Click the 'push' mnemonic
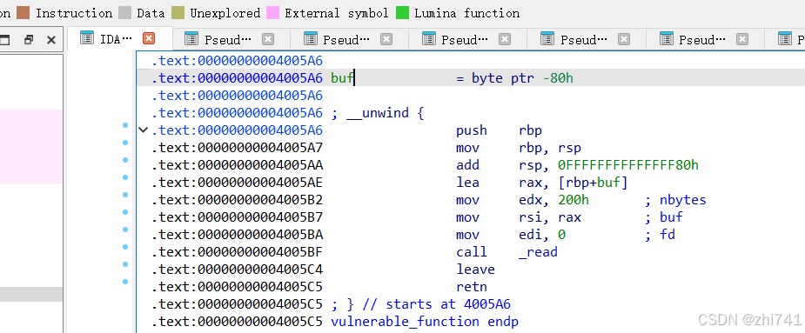The height and width of the screenshot is (333, 805). tap(472, 130)
